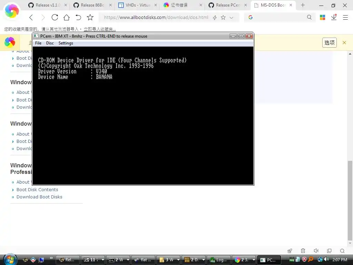Select PC... PCem taskbar button
The width and height of the screenshot is (353, 265).
tap(269, 260)
